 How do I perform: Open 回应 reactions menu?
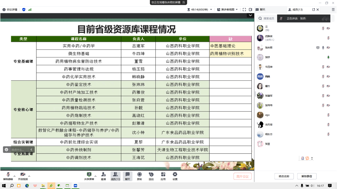pos(151,176)
